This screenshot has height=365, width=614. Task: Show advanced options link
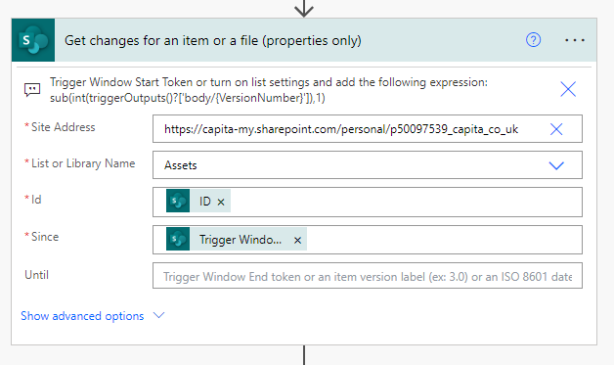click(82, 316)
